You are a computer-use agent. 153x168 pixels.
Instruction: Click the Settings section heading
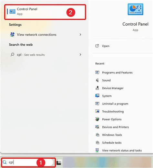(x=15, y=25)
